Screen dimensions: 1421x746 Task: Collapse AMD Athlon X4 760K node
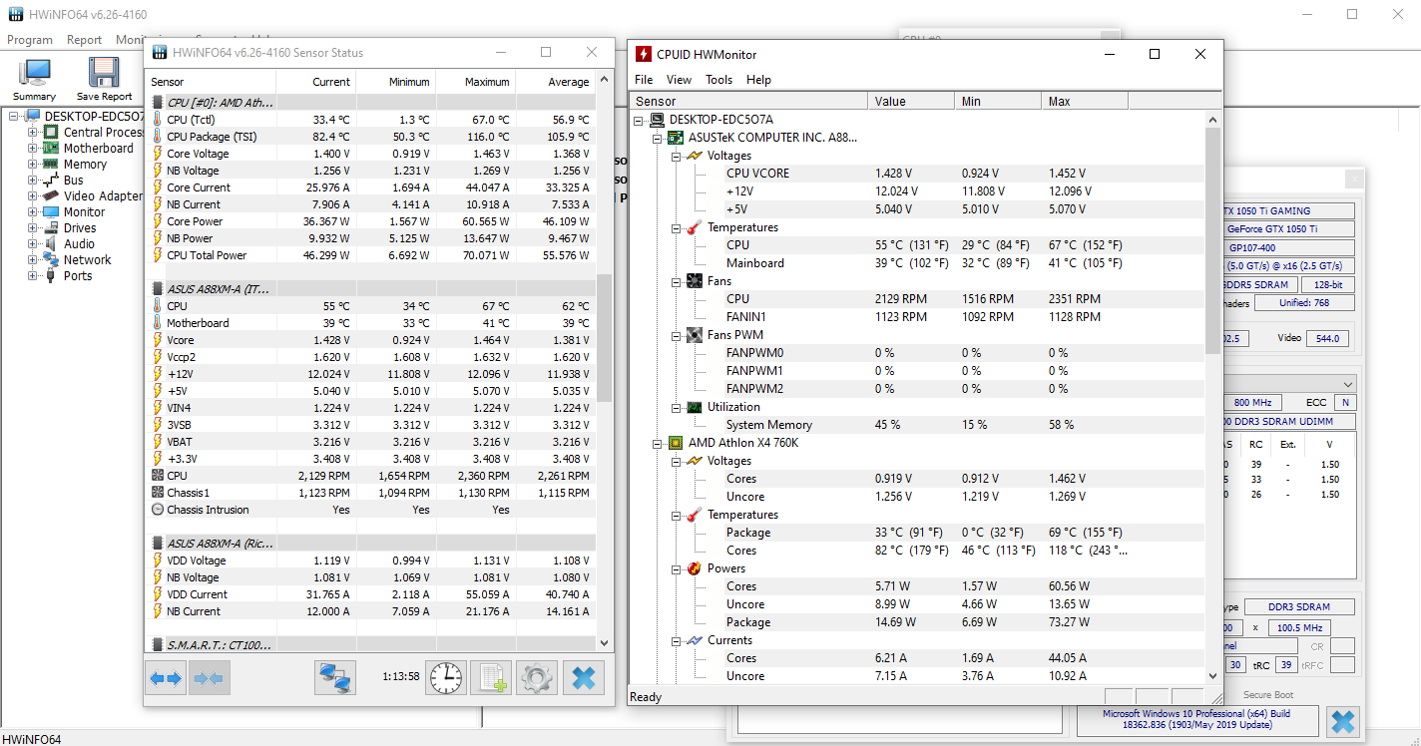pyautogui.click(x=658, y=443)
